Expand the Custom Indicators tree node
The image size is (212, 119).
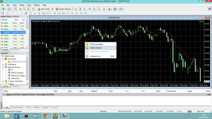click(3, 81)
